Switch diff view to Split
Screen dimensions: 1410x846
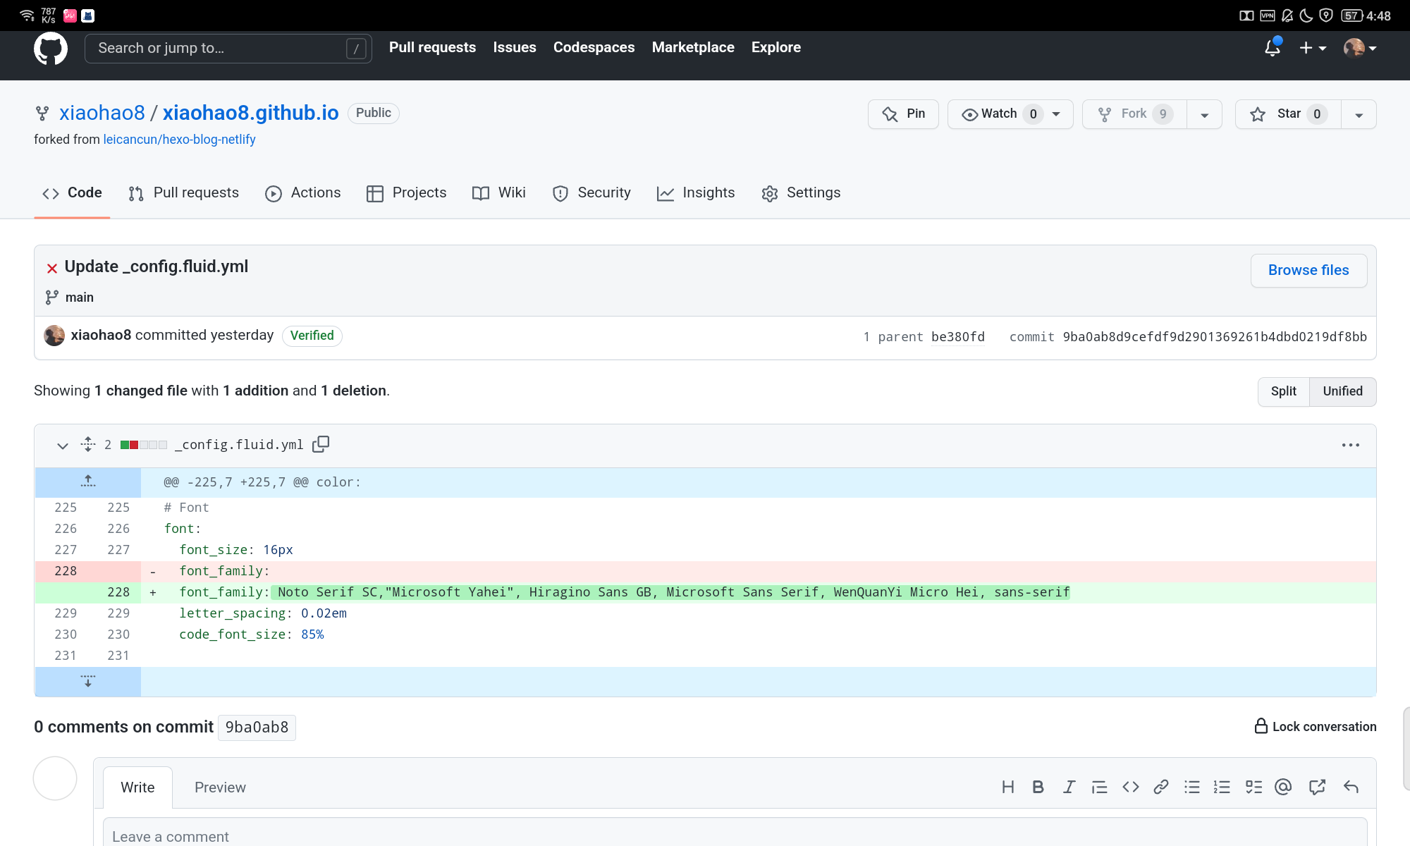point(1283,391)
